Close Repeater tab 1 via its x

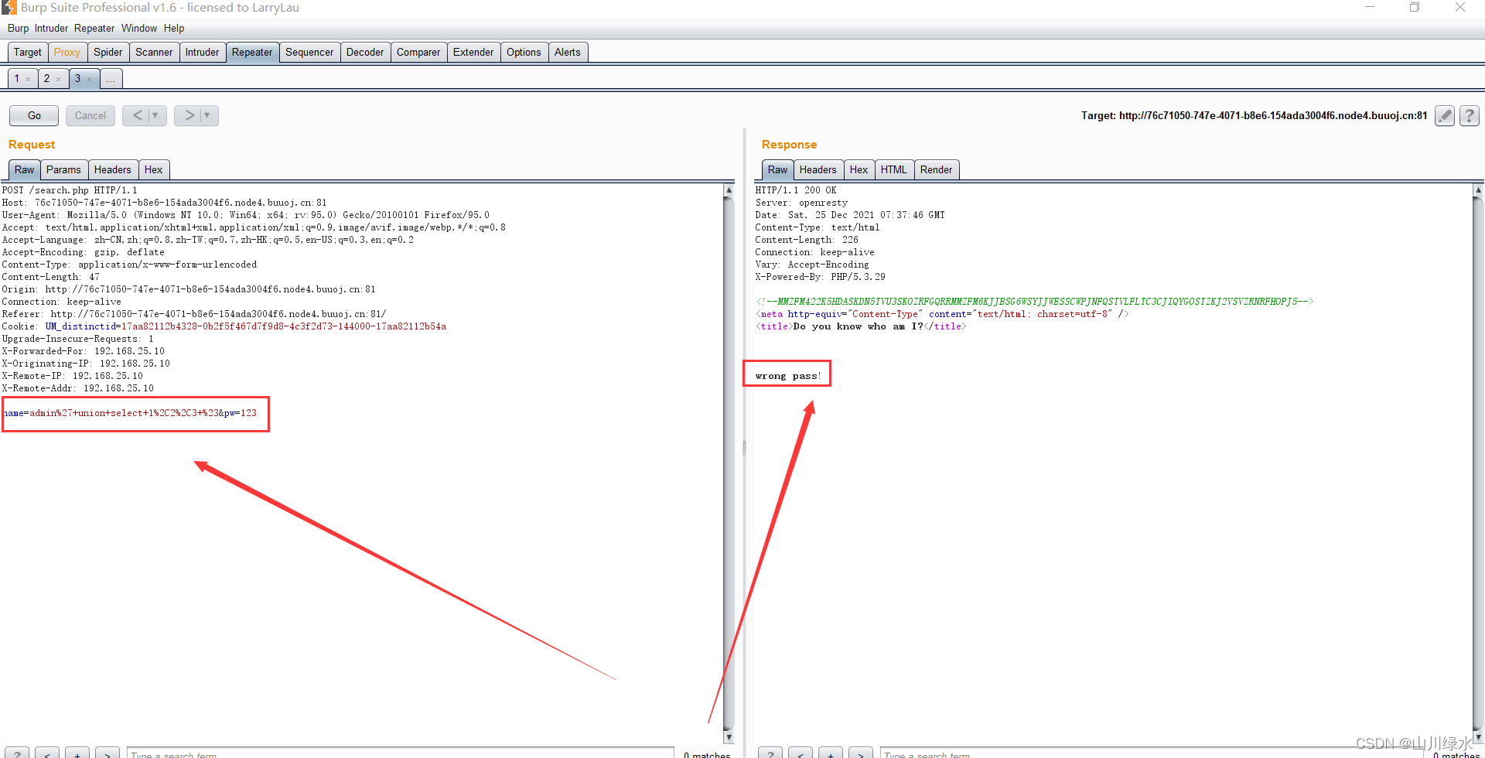pos(29,79)
